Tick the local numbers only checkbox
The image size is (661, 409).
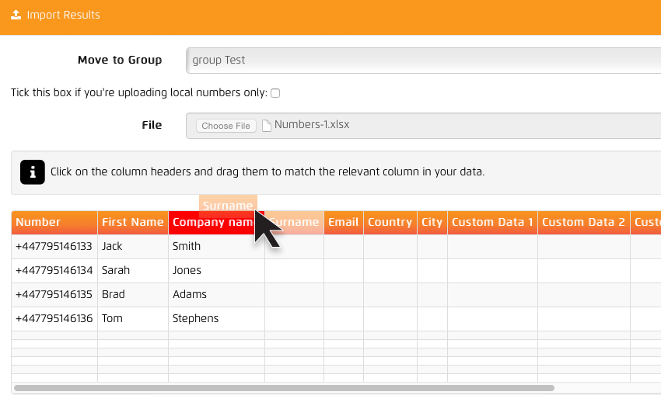click(x=275, y=93)
